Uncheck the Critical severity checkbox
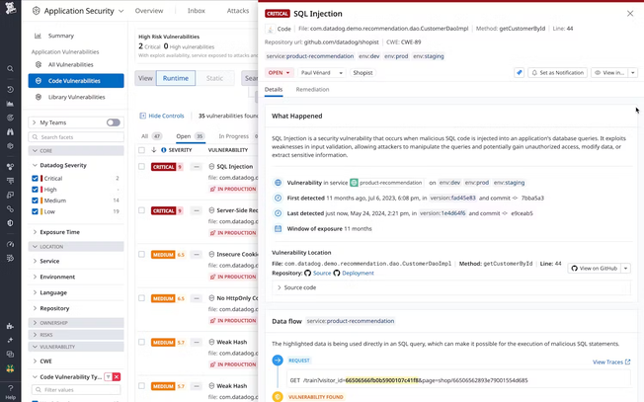644x402 pixels. click(37, 179)
